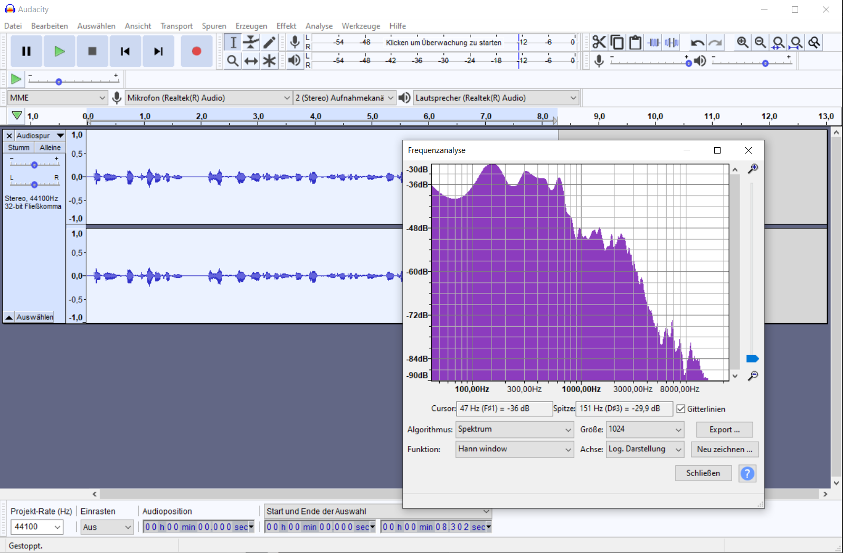This screenshot has width=843, height=553.
Task: Click the Schließen button
Action: (703, 473)
